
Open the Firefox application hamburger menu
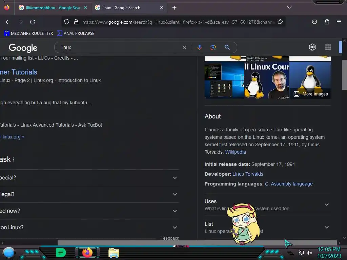339,22
